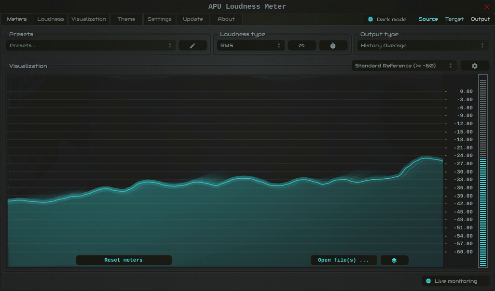Click the -21.00 scale label

tap(463, 148)
